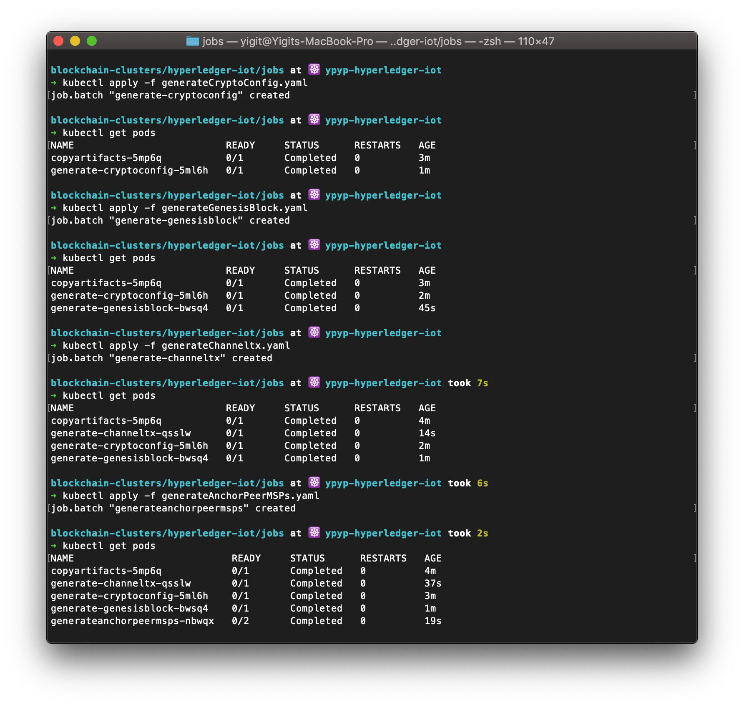Viewport: 744px width, 705px height.
Task: Click 'generate-cryptoconfig-5ml6h' in first pods table
Action: click(129, 170)
